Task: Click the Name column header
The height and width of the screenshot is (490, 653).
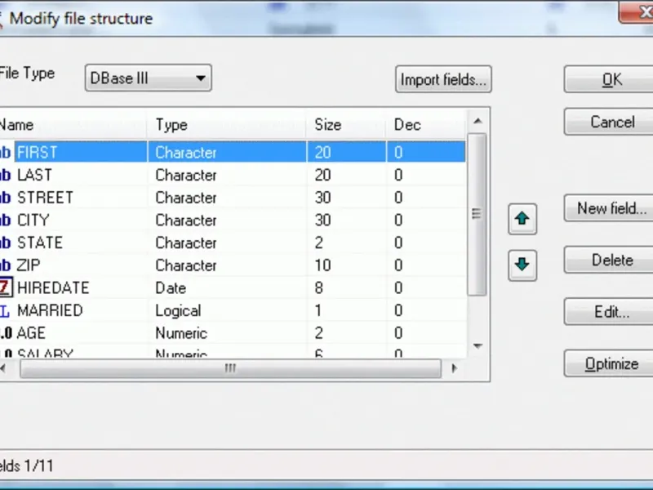Action: point(73,125)
